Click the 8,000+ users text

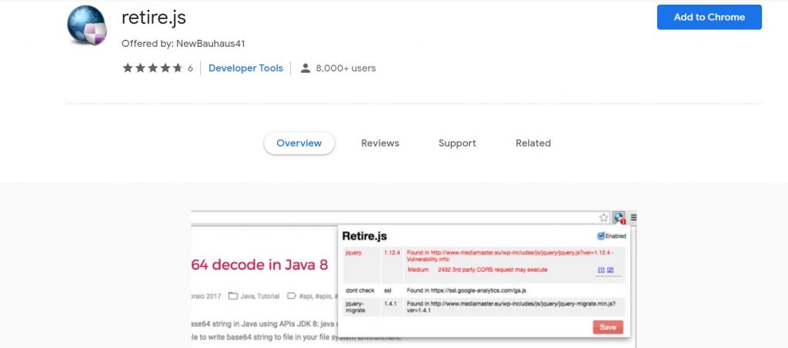click(x=346, y=68)
